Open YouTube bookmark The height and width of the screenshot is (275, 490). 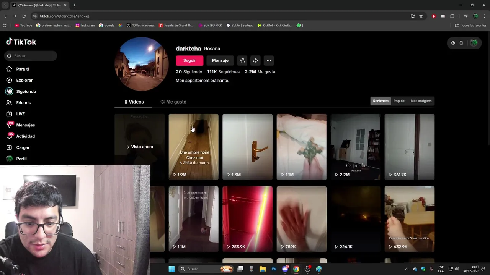23,26
